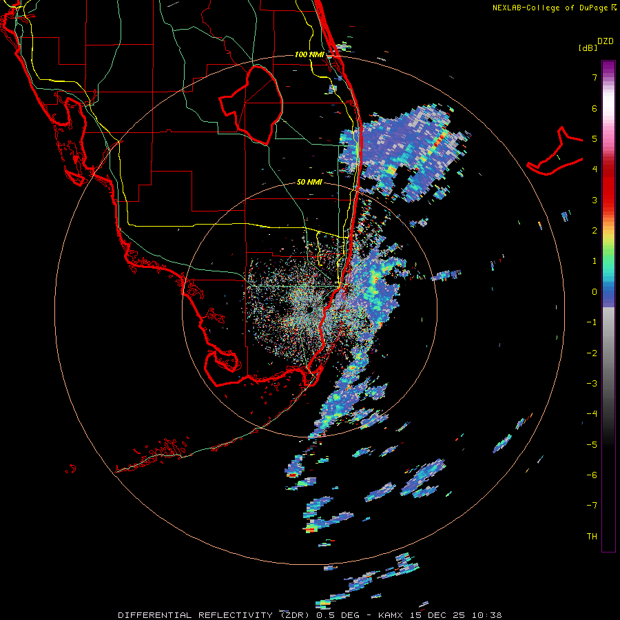Click the 6 value on color scale

595,108
